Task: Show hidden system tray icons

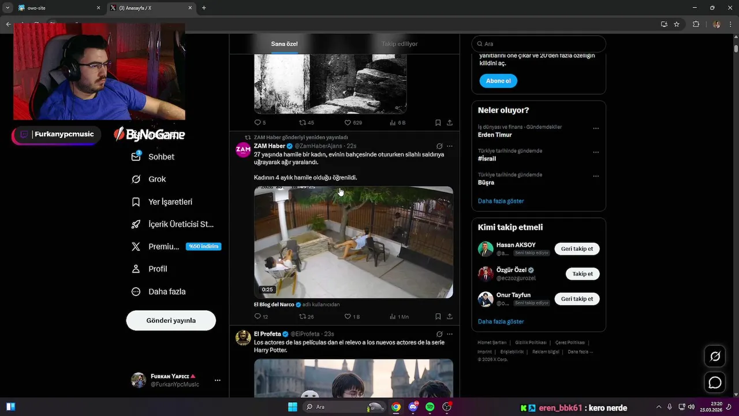Action: pos(659,407)
